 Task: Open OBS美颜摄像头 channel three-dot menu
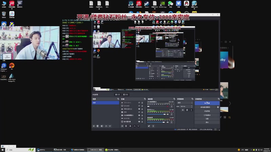tap(172, 106)
